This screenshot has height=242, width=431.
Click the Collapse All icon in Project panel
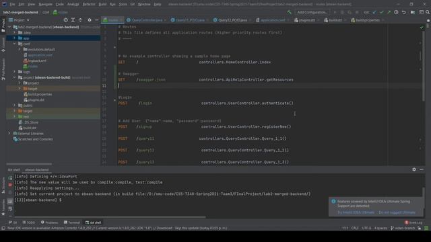click(x=80, y=20)
